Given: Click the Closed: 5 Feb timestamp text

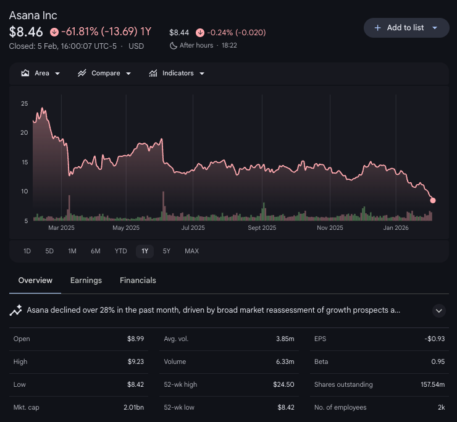Looking at the screenshot, I should (62, 46).
